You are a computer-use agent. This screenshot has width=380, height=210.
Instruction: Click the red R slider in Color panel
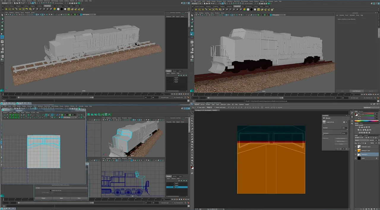(x=367, y=113)
